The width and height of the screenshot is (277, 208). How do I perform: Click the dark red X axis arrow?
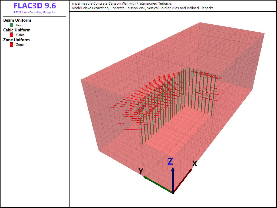[183, 180]
